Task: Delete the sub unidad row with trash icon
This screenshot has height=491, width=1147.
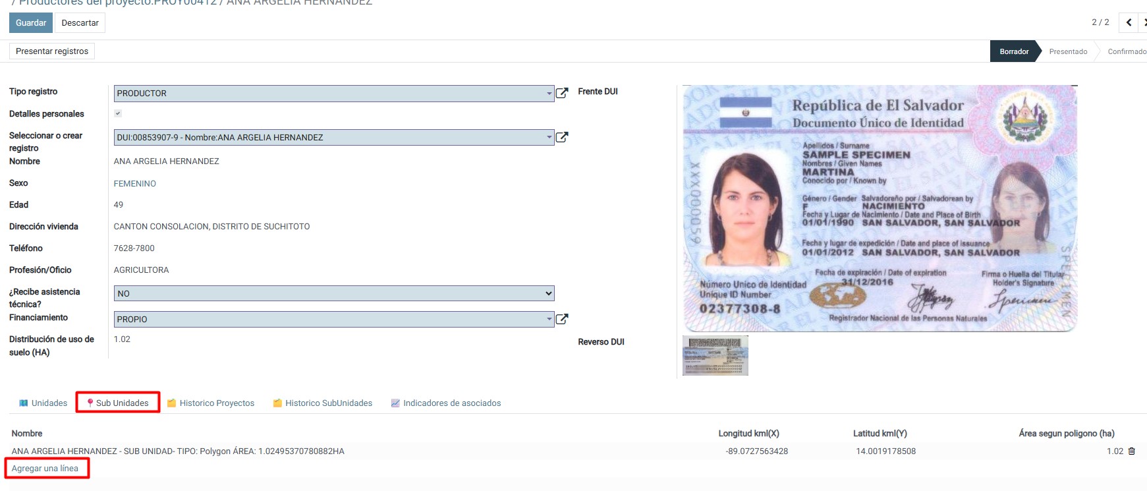Action: [1132, 451]
